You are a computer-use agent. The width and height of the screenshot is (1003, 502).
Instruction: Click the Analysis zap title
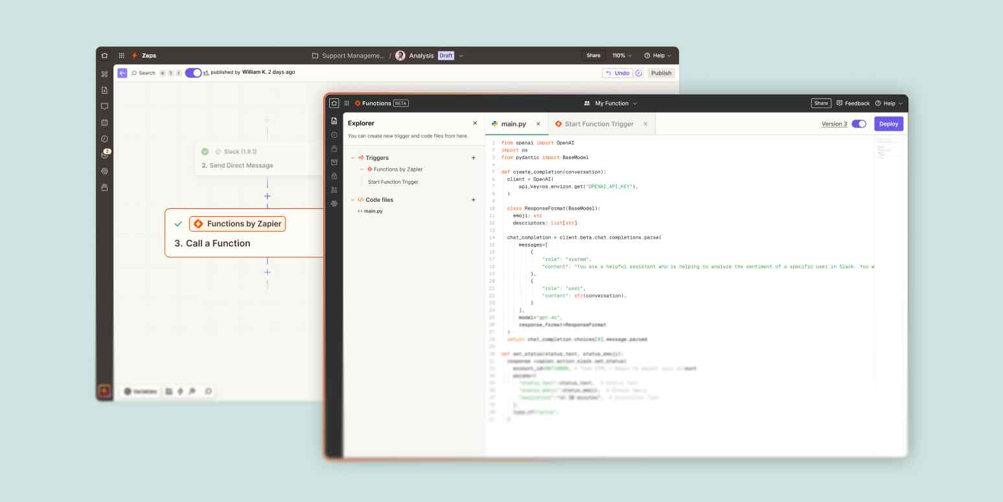421,56
